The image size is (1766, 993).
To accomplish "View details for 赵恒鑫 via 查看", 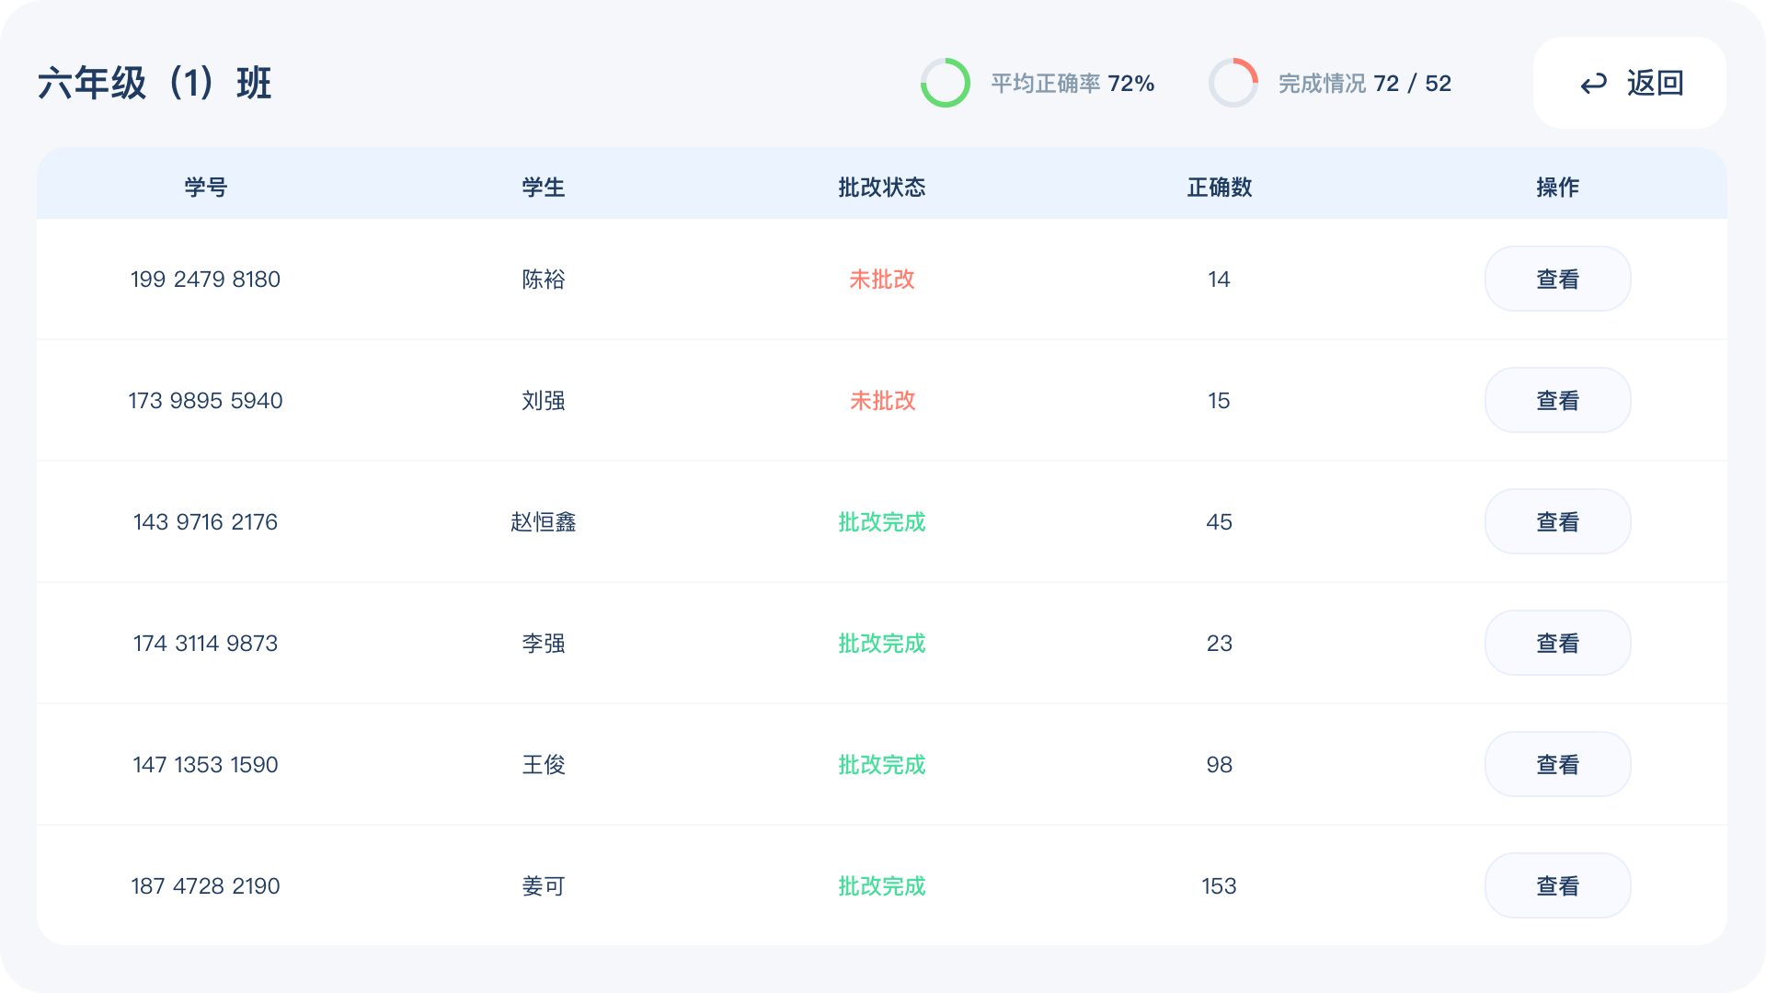I will [1556, 522].
